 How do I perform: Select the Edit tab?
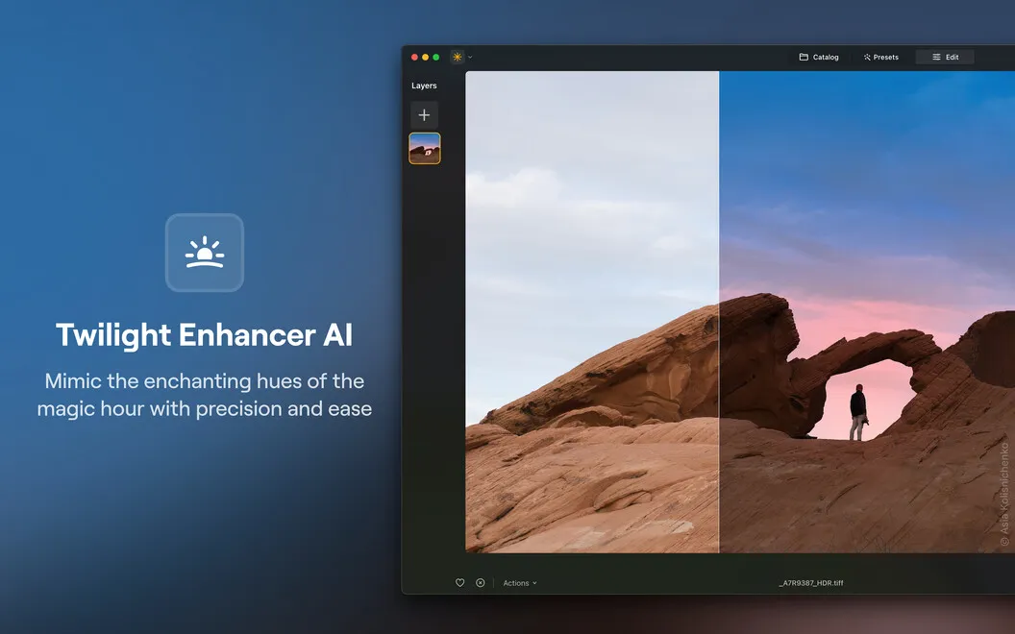coord(945,57)
